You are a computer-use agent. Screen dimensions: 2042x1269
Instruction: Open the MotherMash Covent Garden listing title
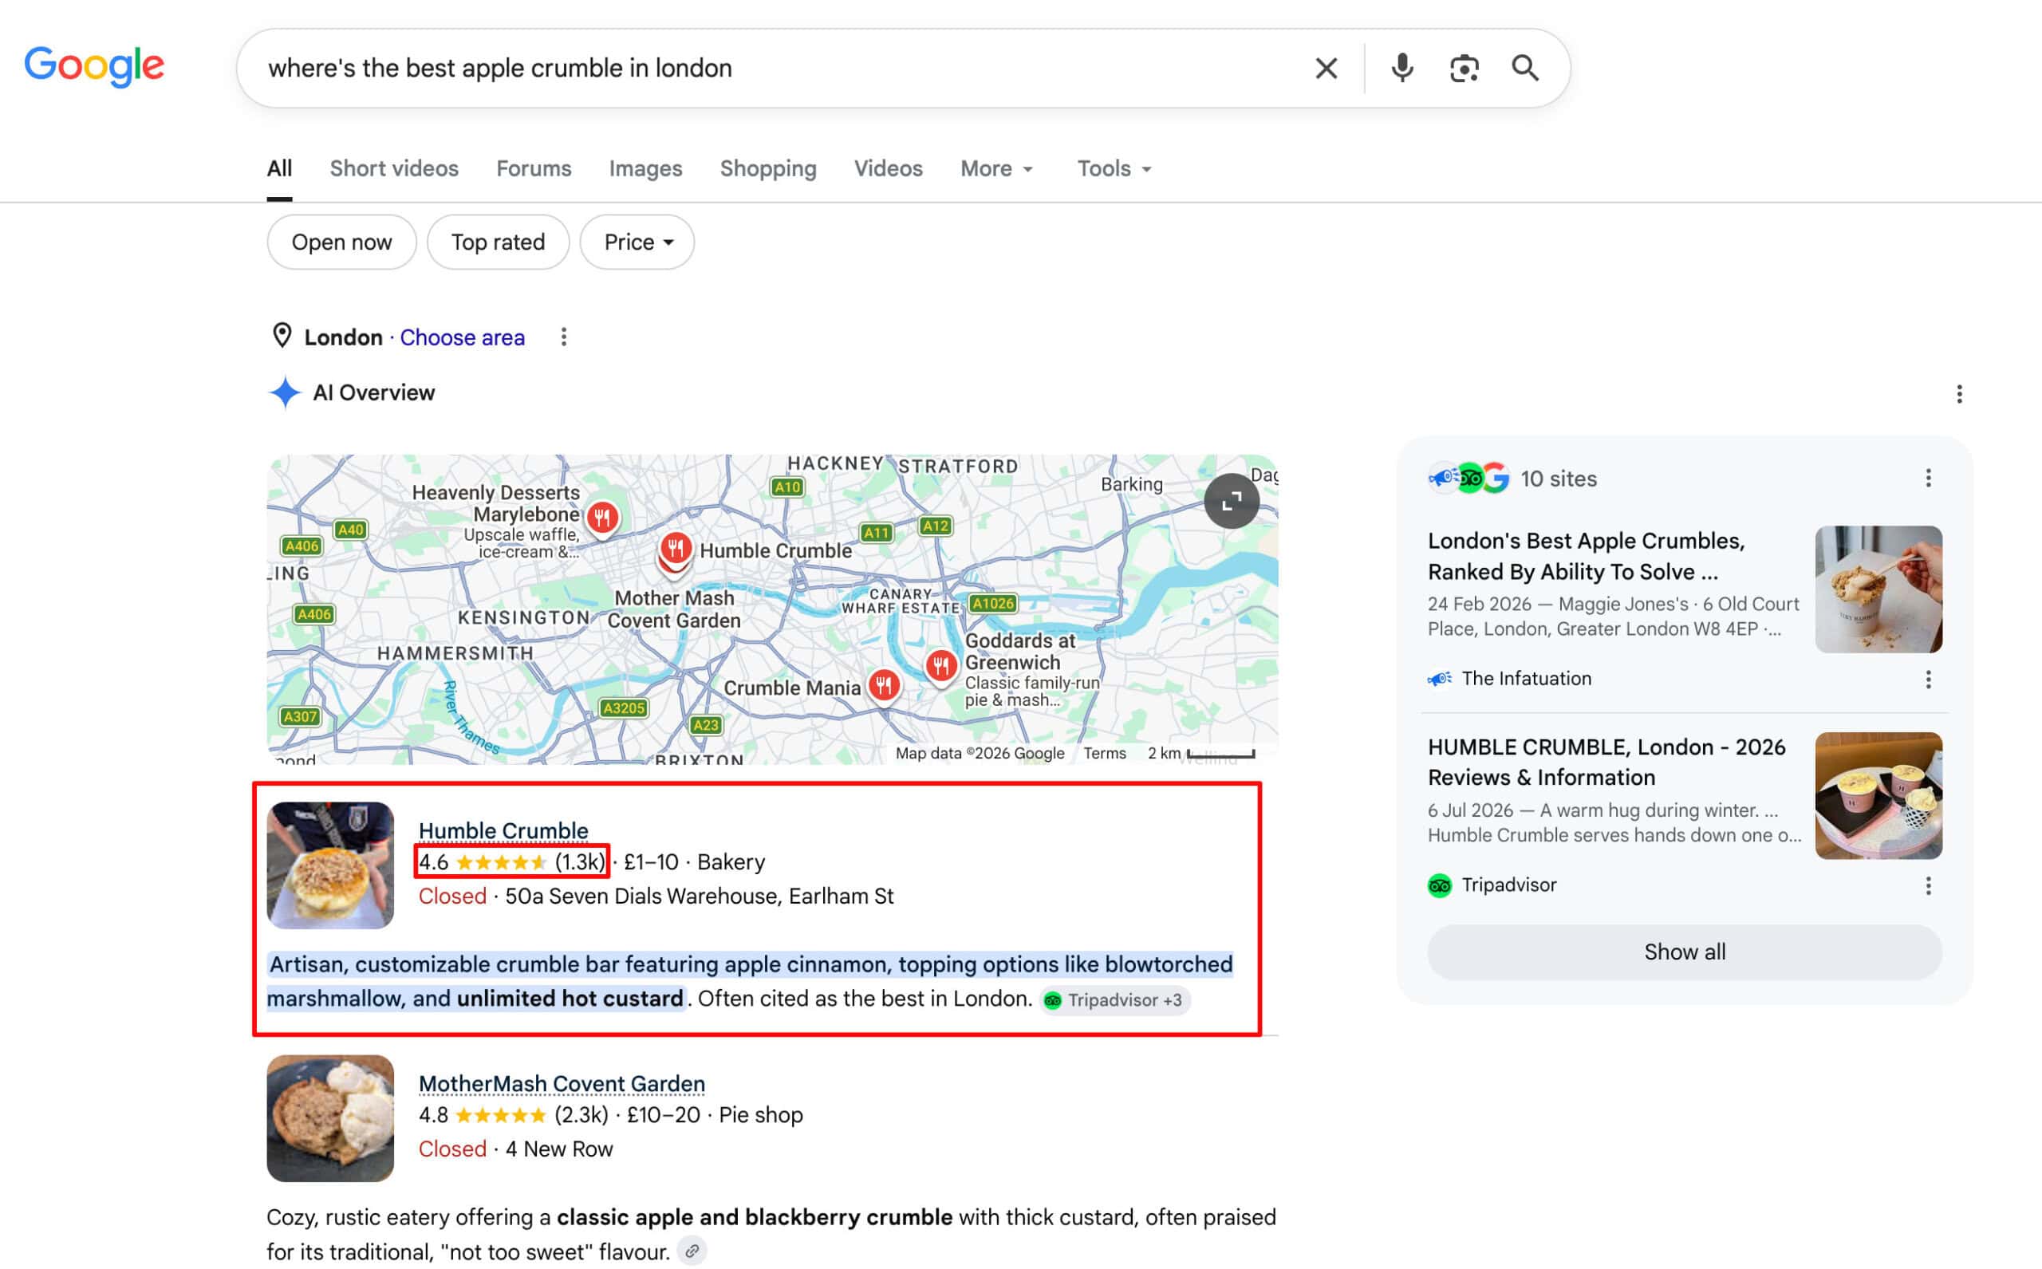tap(562, 1083)
